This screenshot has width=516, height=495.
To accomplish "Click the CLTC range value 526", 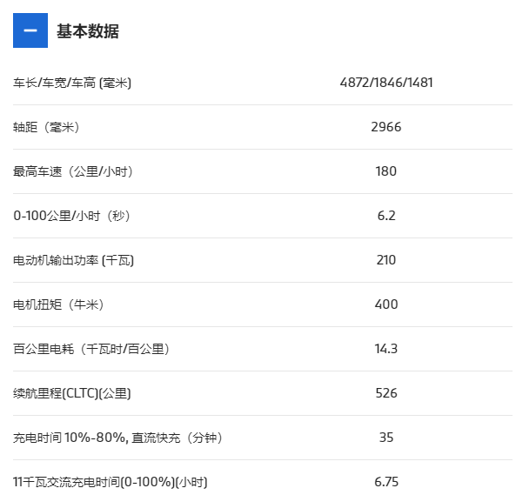I will [386, 393].
